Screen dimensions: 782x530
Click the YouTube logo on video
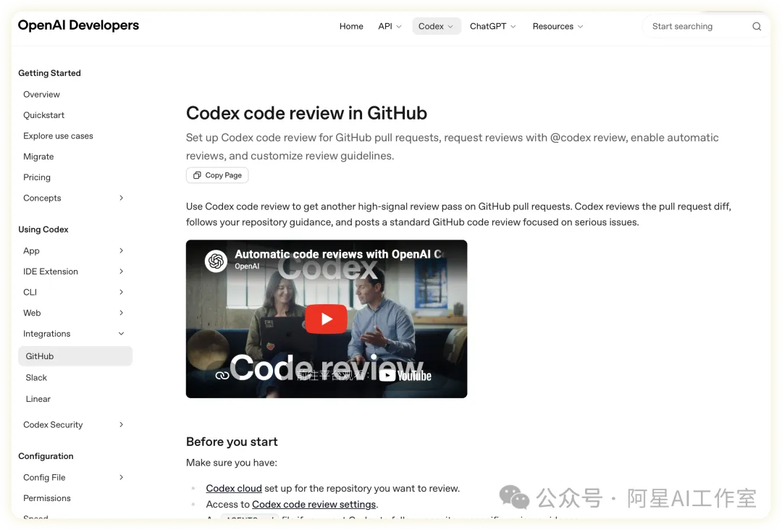405,376
